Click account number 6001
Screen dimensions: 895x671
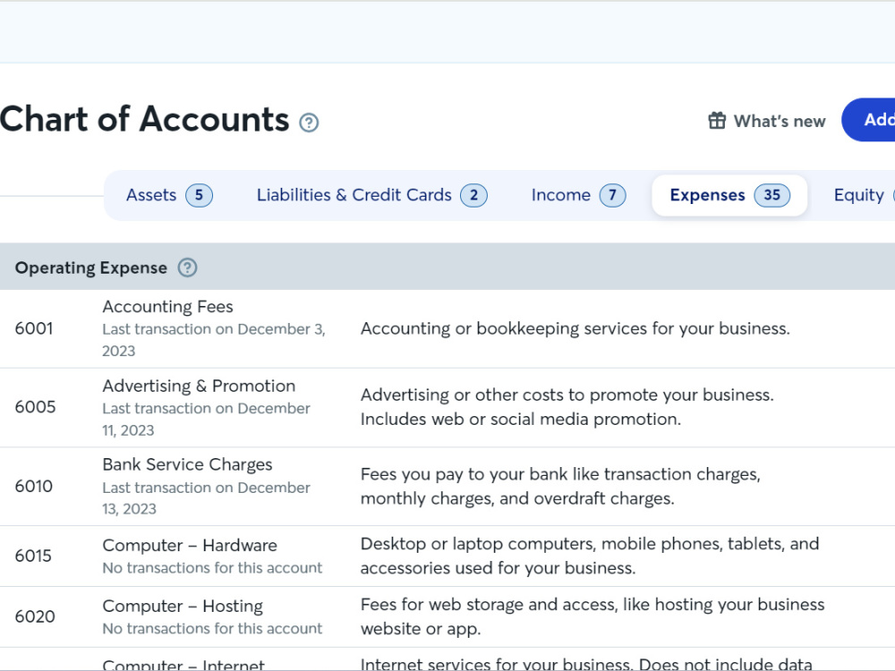(x=34, y=328)
